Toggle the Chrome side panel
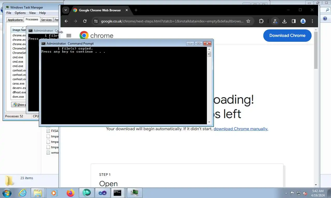The height and width of the screenshot is (198, 331). tap(294, 21)
